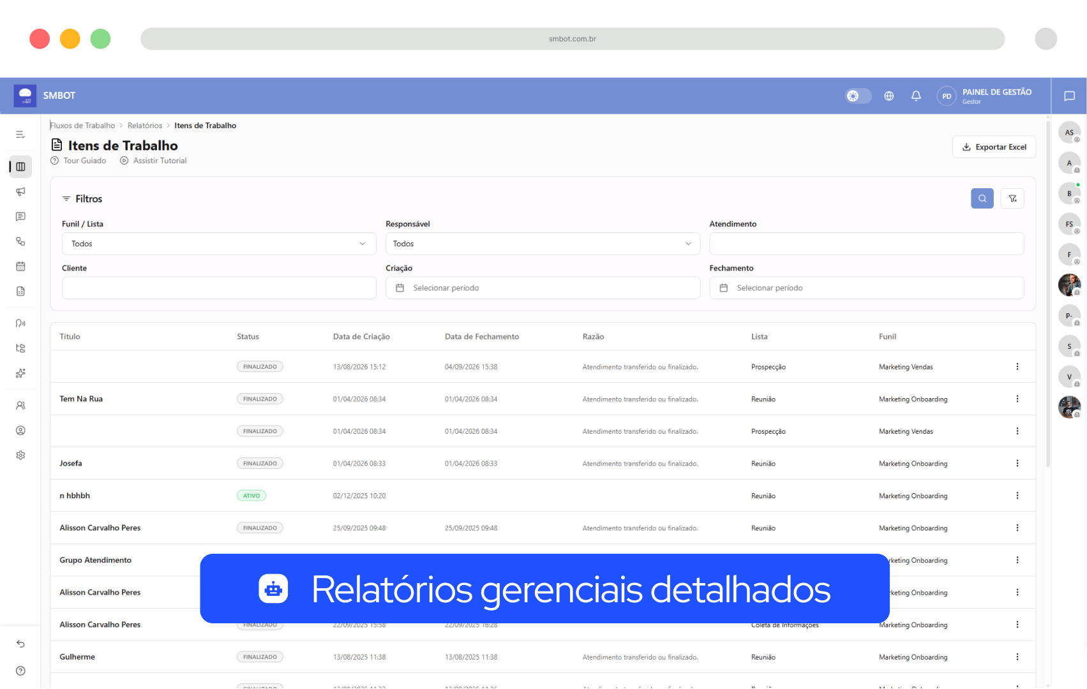Open the Kanban board sidebar icon
Viewport: 1087px width, 689px height.
tap(20, 167)
